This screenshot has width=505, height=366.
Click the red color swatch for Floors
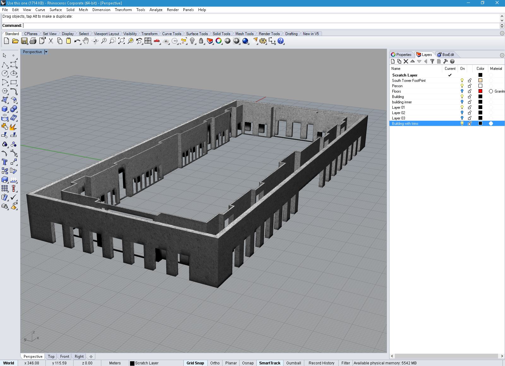(x=480, y=91)
